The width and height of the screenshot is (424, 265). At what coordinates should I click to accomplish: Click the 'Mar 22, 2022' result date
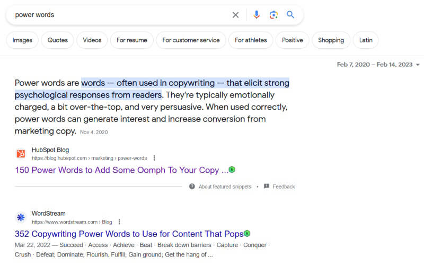[x=32, y=245]
